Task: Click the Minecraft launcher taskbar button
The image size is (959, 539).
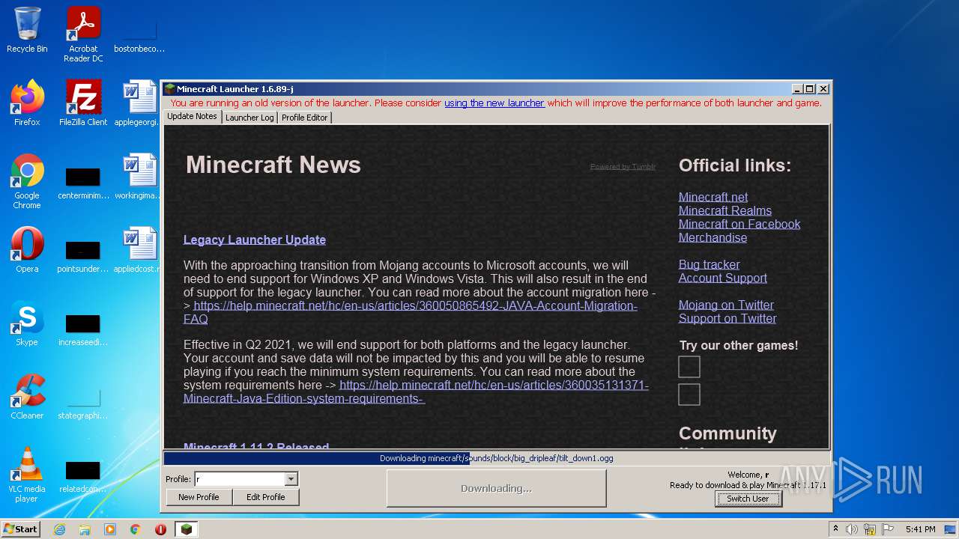Action: tap(187, 529)
